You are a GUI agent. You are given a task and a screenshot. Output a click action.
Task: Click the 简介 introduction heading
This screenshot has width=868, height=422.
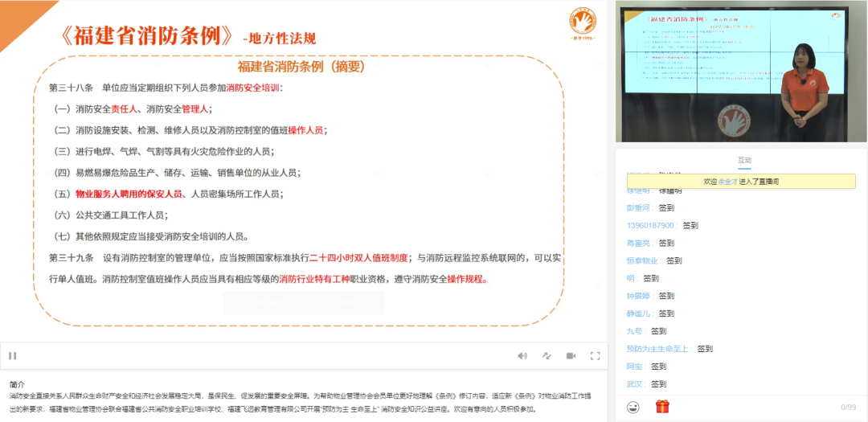(x=18, y=384)
